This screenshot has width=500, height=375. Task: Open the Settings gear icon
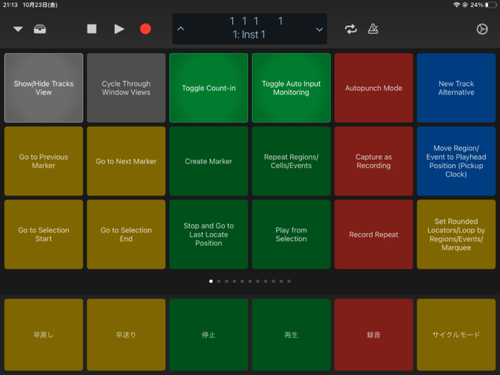click(x=482, y=29)
